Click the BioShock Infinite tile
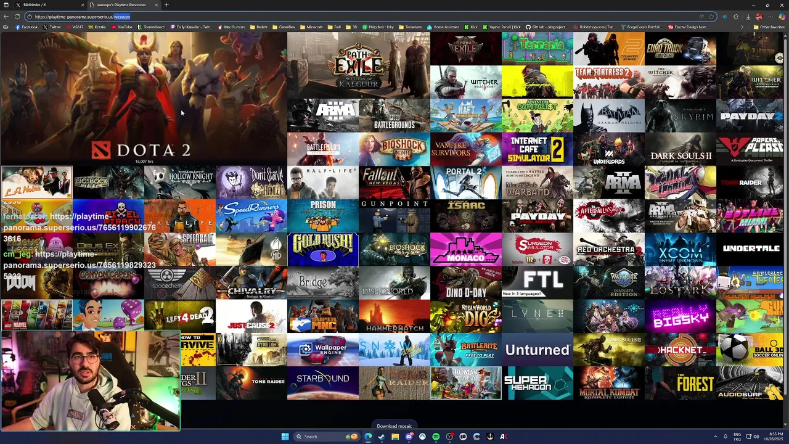 tap(394, 149)
